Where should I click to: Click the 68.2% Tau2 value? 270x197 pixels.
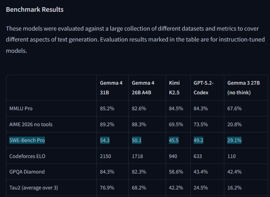pos(139,187)
